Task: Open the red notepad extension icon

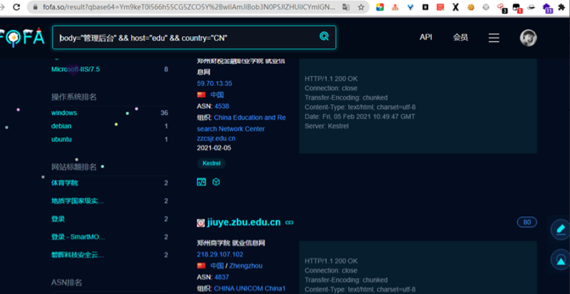Action: (440, 7)
